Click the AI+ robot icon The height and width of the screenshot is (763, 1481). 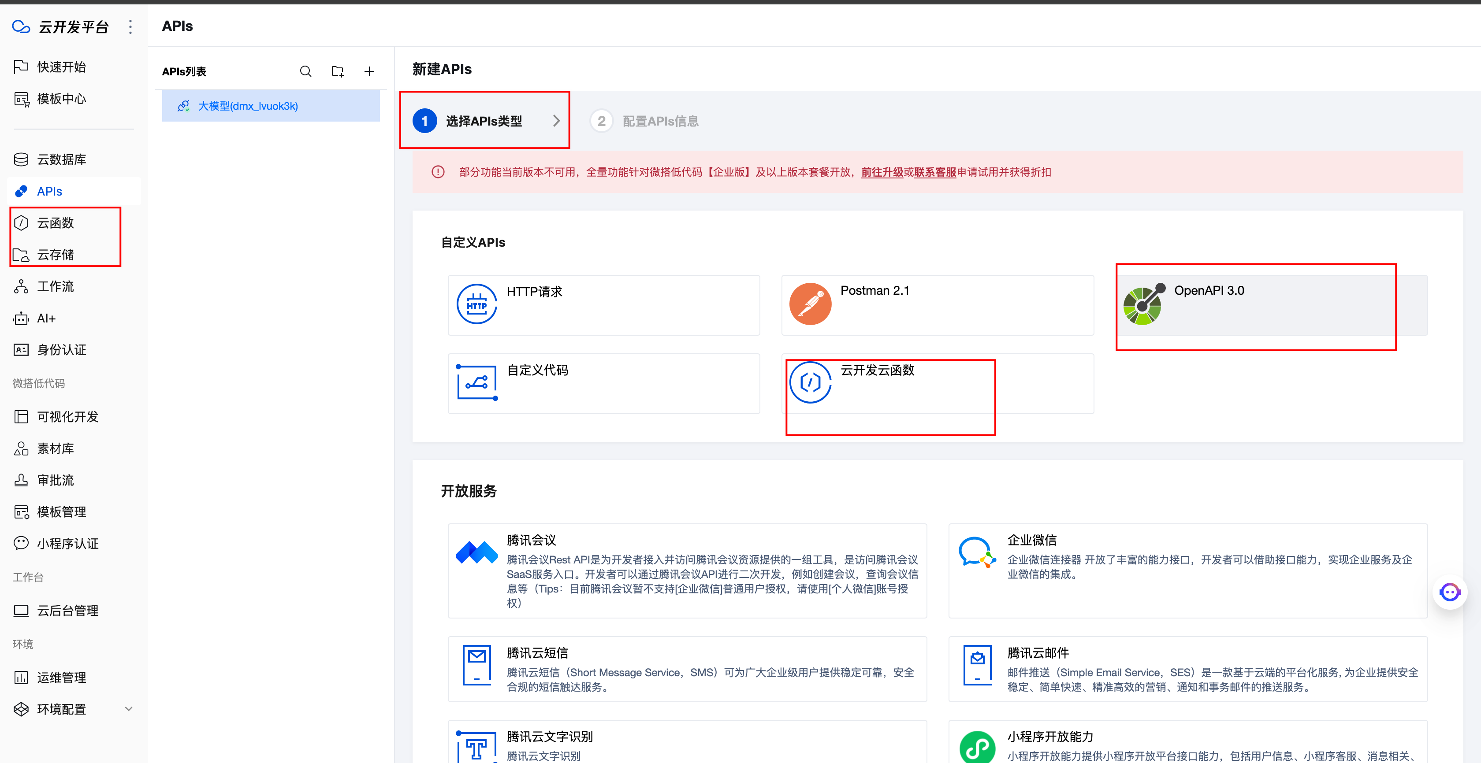pos(21,319)
